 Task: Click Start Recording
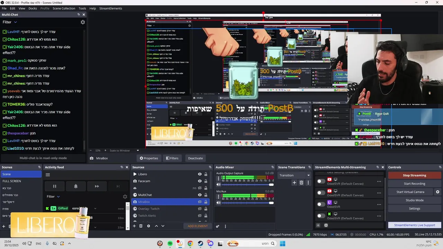coord(414,184)
